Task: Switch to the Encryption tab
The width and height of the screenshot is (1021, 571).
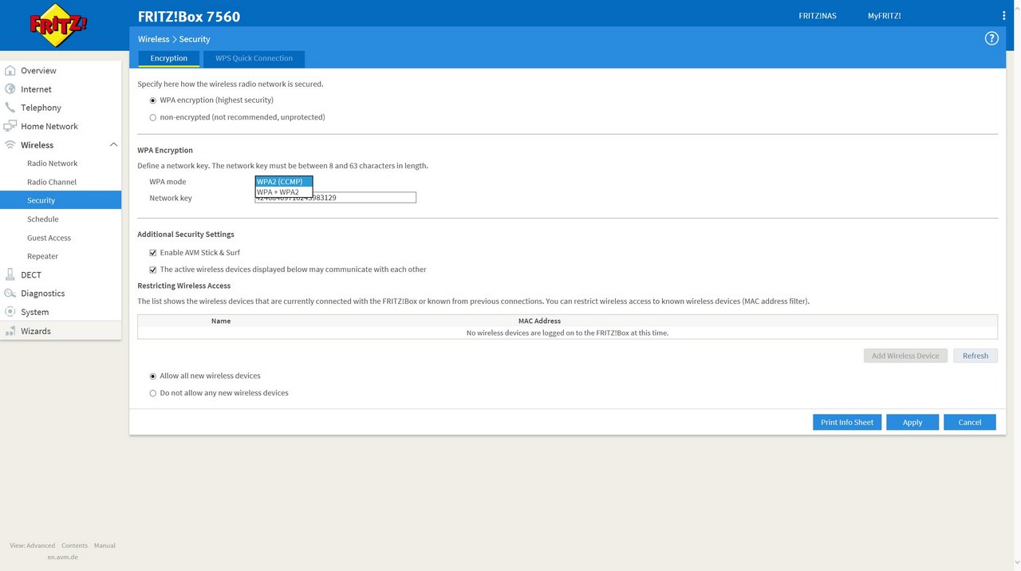Action: pos(169,58)
